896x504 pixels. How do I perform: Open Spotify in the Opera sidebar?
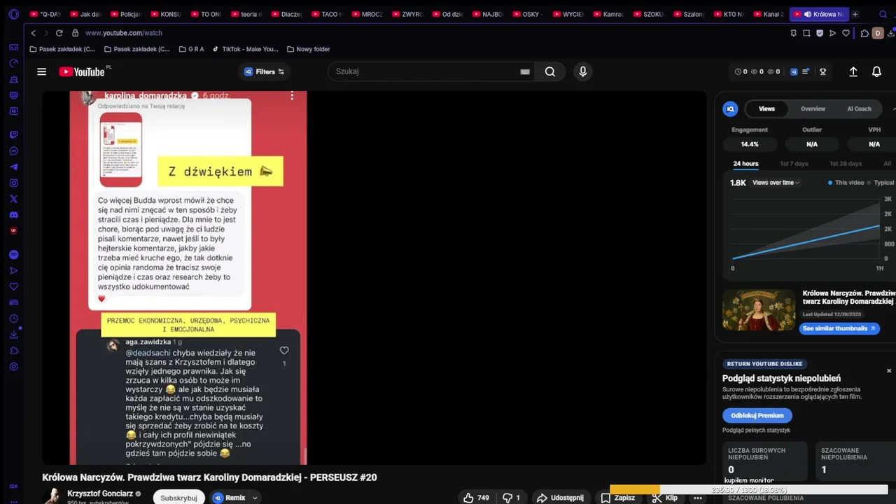click(x=13, y=255)
